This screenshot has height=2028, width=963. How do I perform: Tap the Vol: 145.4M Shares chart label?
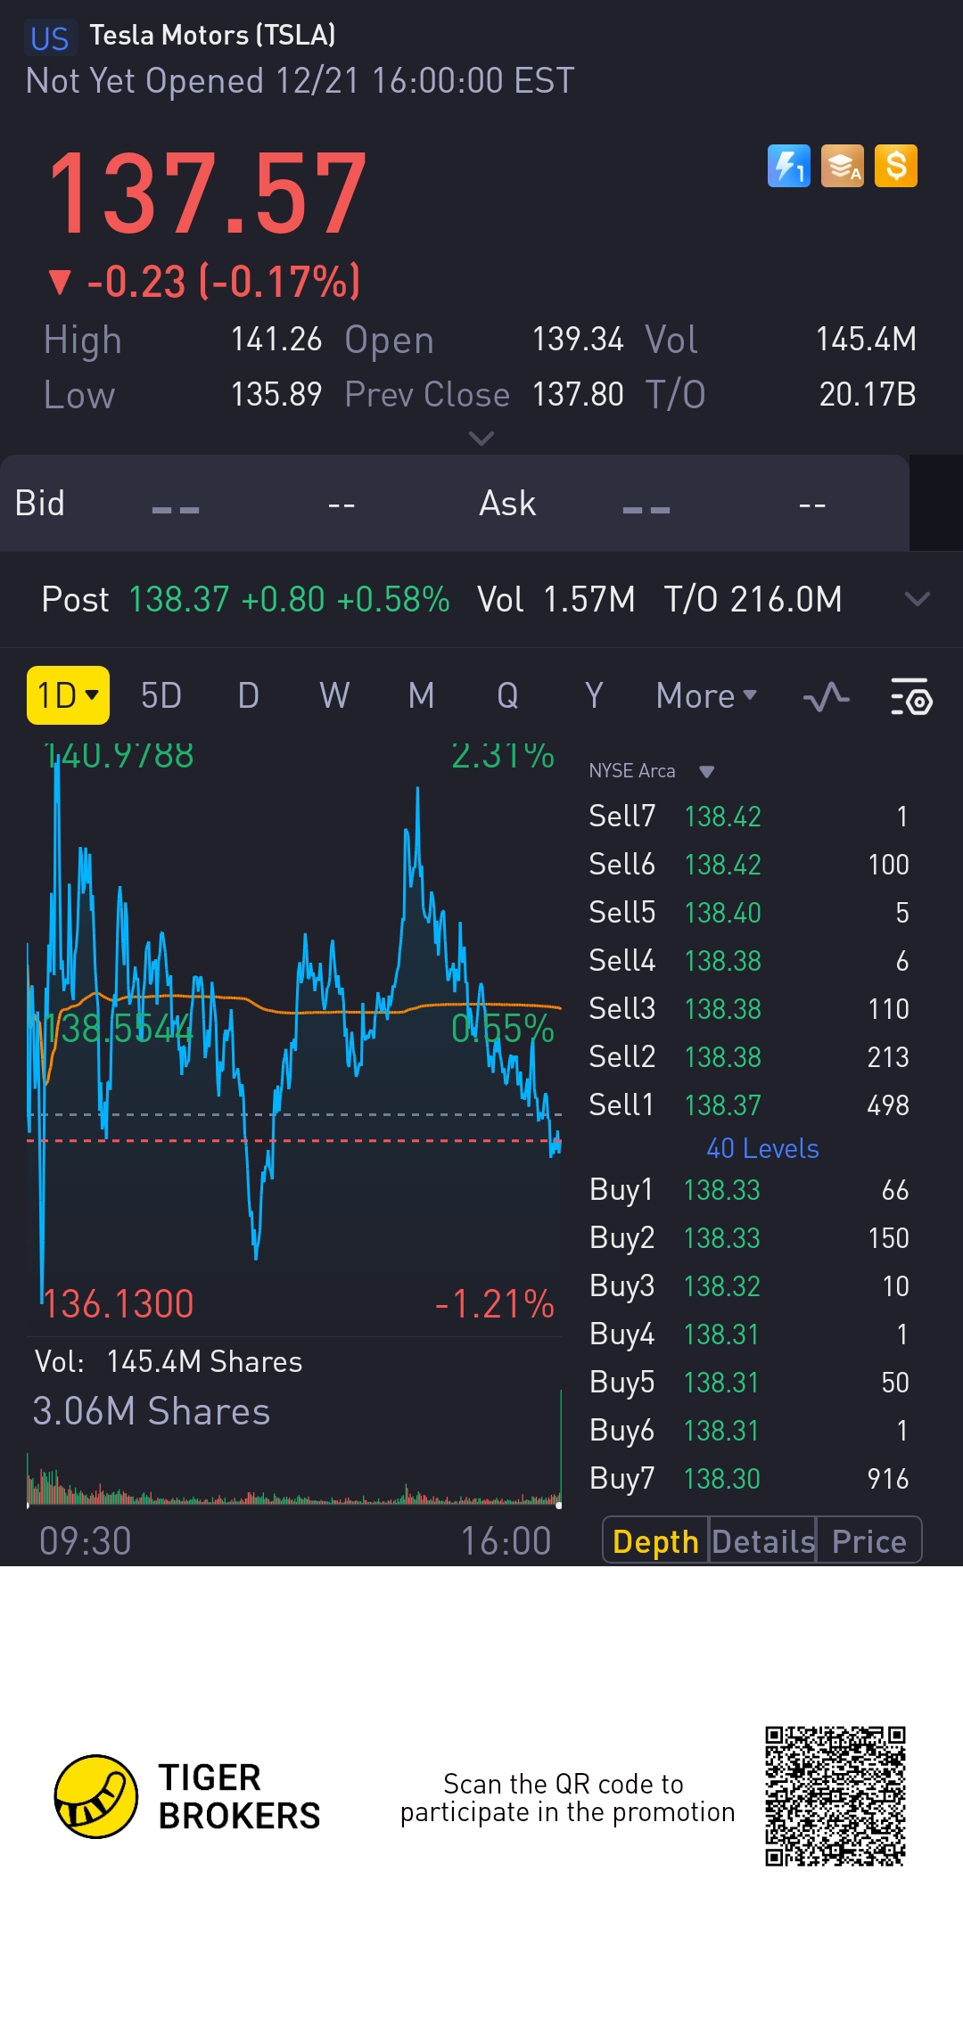[169, 1362]
